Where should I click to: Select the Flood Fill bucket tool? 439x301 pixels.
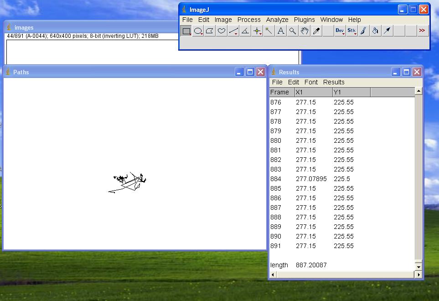pyautogui.click(x=375, y=31)
